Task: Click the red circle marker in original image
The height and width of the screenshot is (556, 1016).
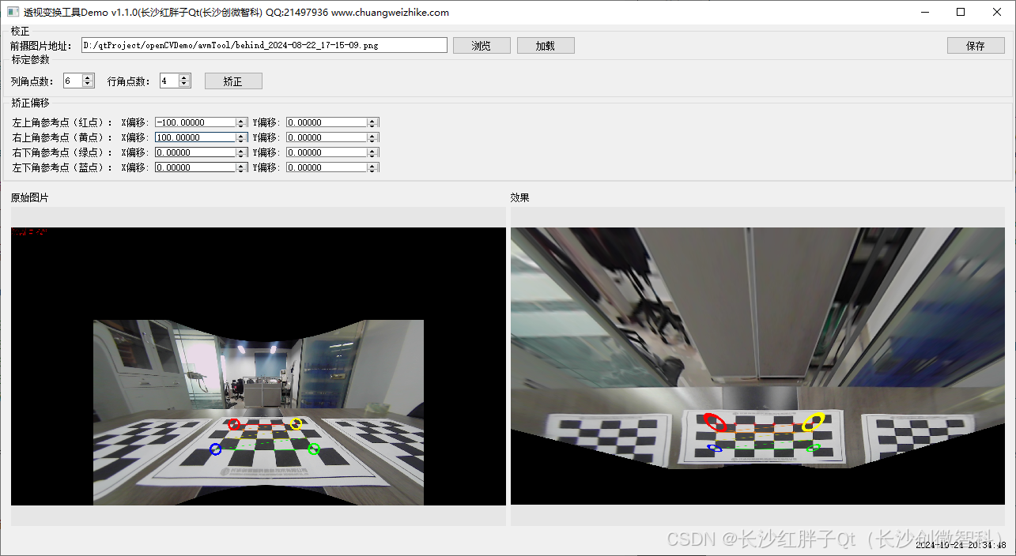Action: 234,425
